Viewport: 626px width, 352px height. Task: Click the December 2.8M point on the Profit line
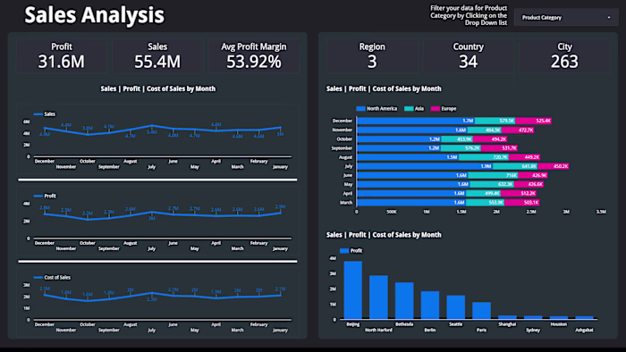click(45, 214)
